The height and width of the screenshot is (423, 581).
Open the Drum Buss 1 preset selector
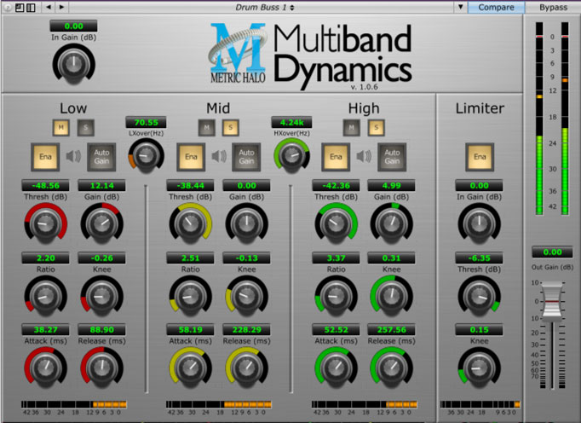click(x=265, y=7)
